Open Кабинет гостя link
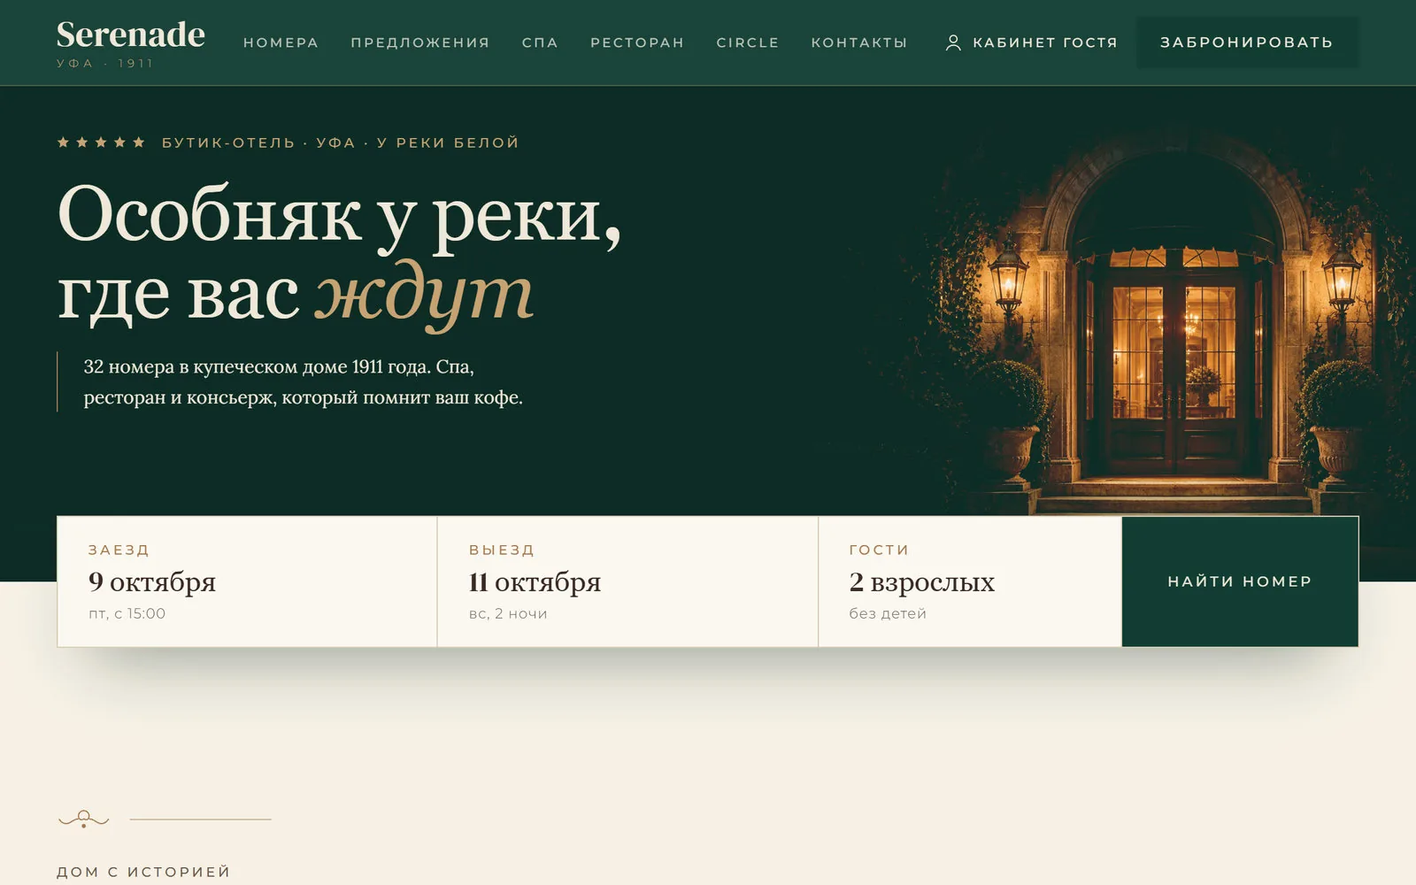 [1032, 42]
